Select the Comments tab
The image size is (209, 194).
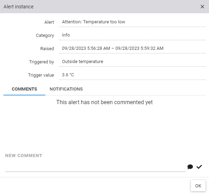click(24, 89)
